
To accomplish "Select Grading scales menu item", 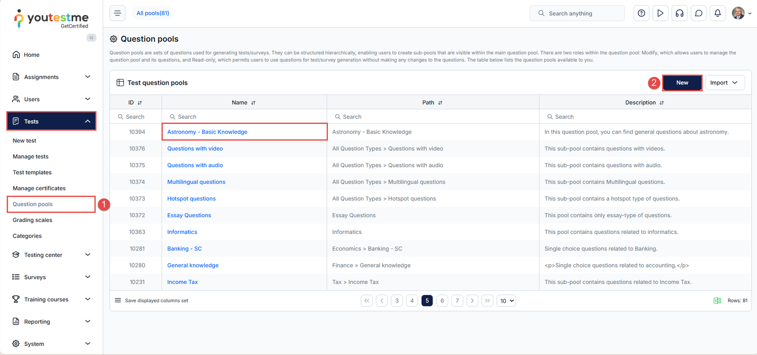I will point(33,220).
